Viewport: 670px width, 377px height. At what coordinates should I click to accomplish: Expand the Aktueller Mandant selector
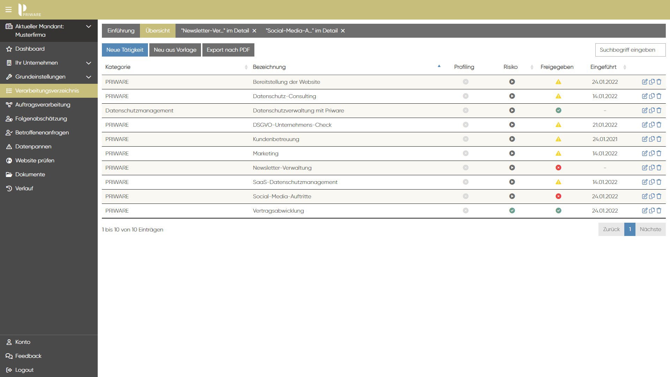point(89,27)
